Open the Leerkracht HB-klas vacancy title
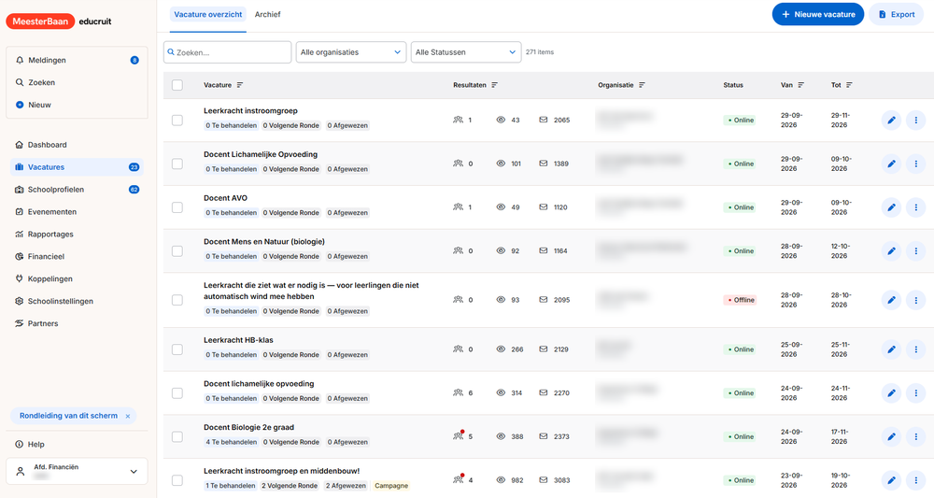934x498 pixels. (238, 340)
